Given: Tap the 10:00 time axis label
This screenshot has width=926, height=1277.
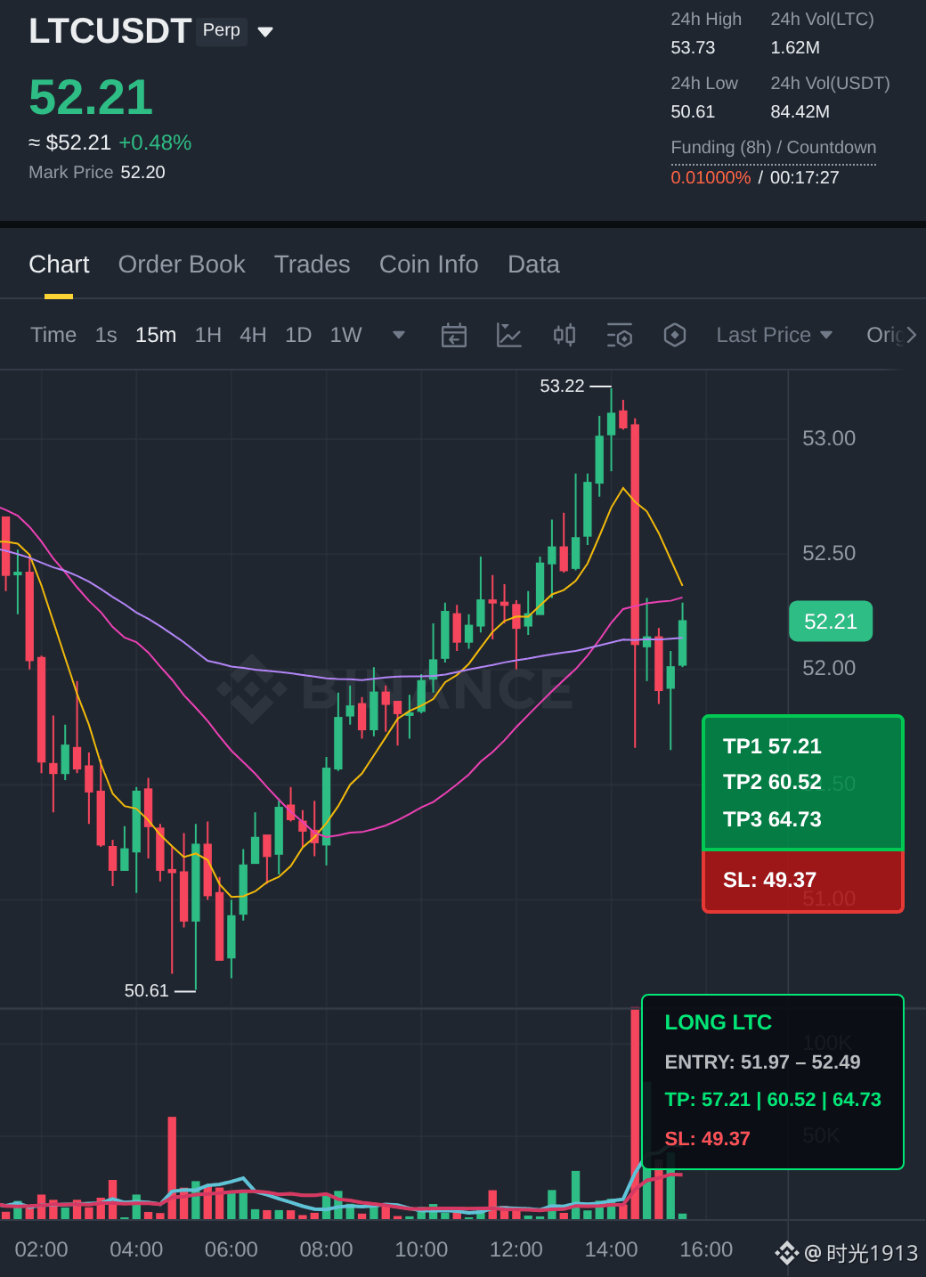Looking at the screenshot, I should [421, 1249].
